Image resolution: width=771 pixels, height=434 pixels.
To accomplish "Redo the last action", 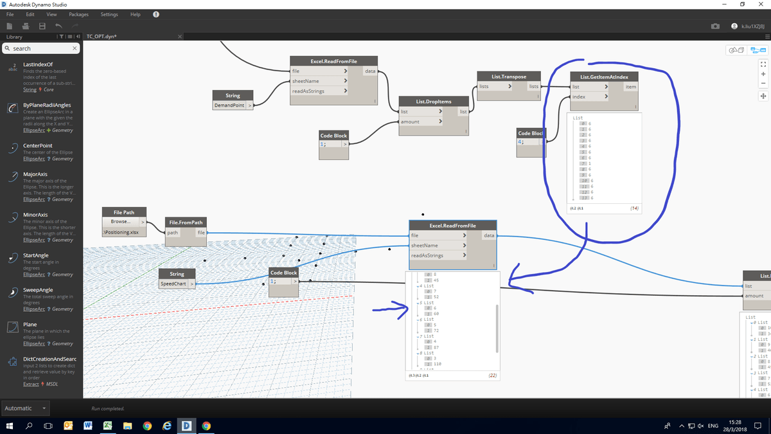I will tap(75, 26).
